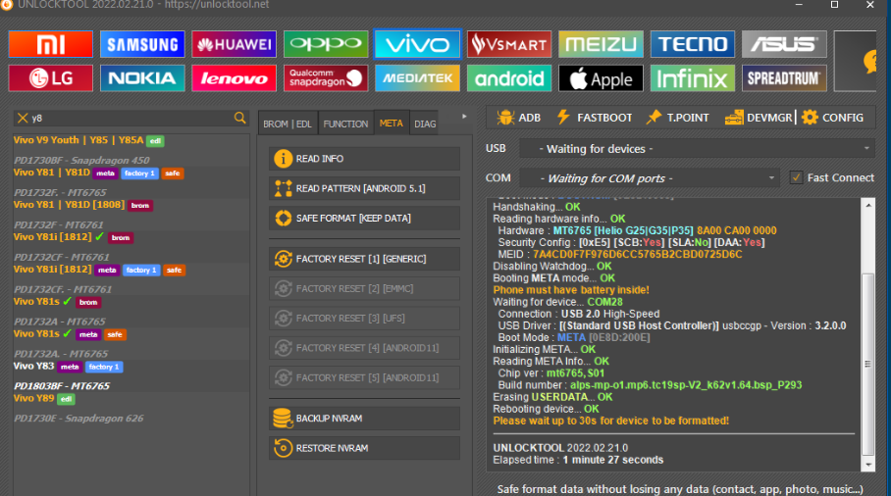Click the y8 search input field
This screenshot has height=496, width=891.
pos(131,118)
